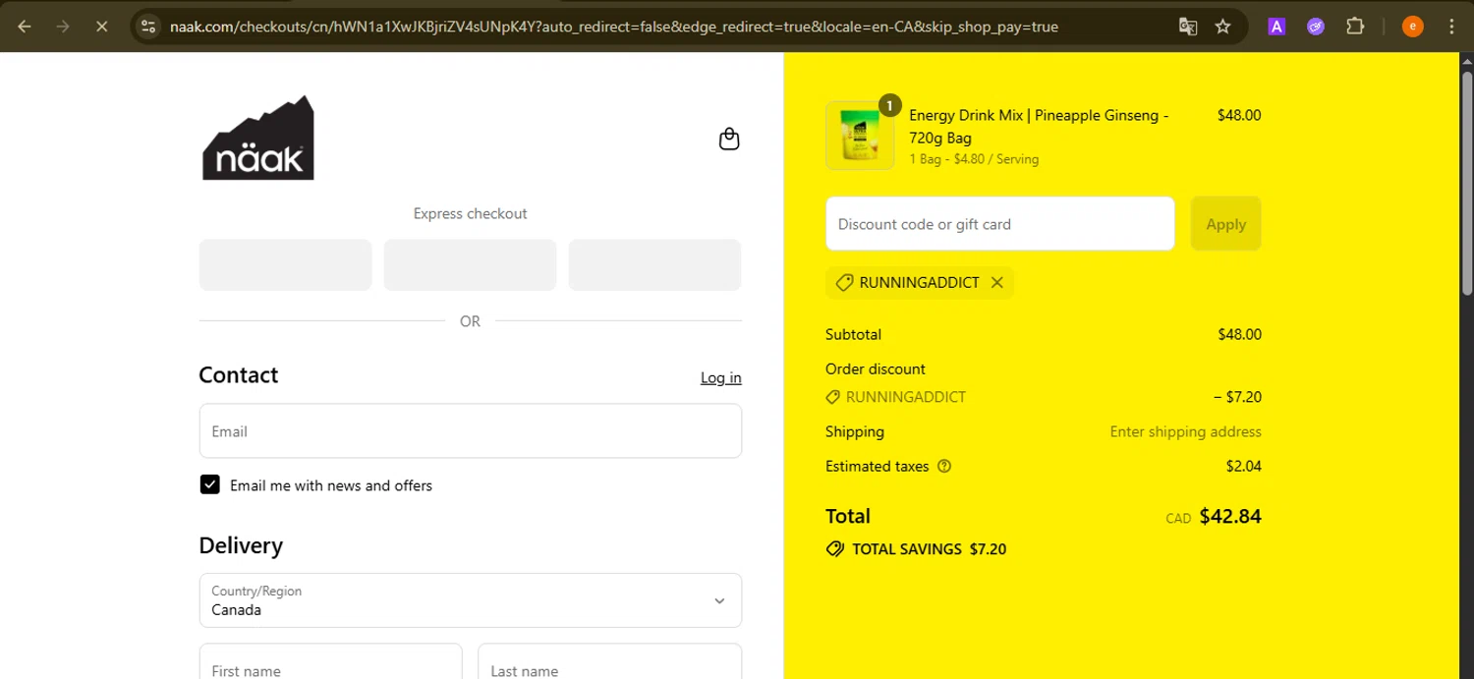Open site information icon in address bar
This screenshot has width=1474, height=679.
coord(148,27)
